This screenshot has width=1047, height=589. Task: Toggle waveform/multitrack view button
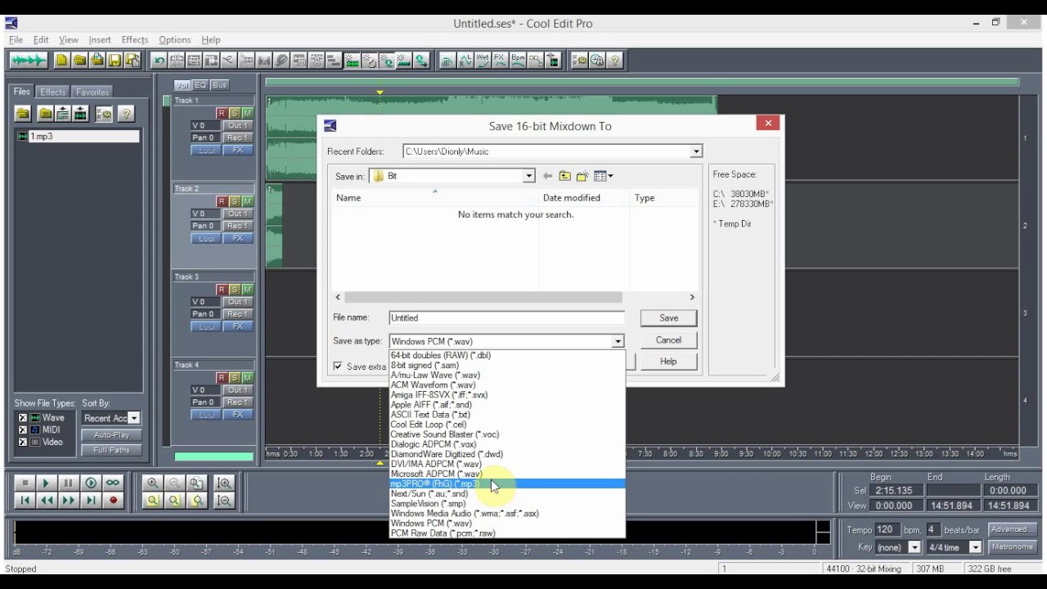tap(28, 61)
